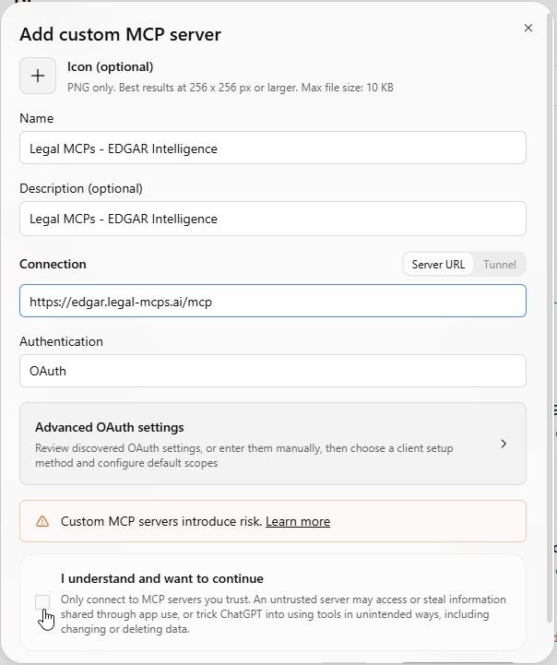Click the Only connect to MCP servers you trust text
557x665 pixels.
pyautogui.click(x=283, y=614)
